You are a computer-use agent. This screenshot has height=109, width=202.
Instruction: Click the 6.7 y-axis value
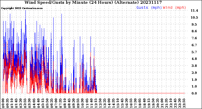pyautogui.click(x=194, y=45)
